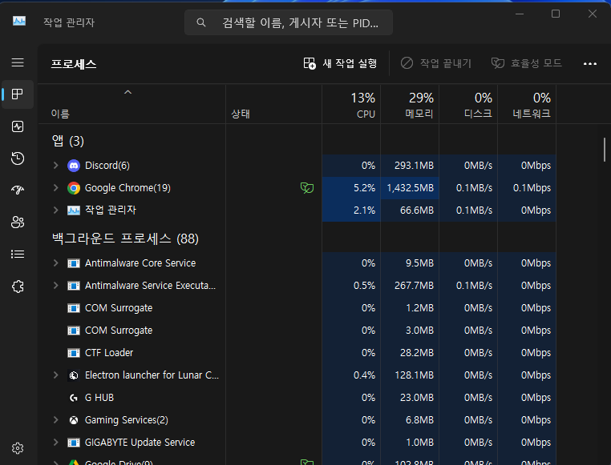The height and width of the screenshot is (465, 611).
Task: Click the Discord app icon
Action: pyautogui.click(x=74, y=166)
